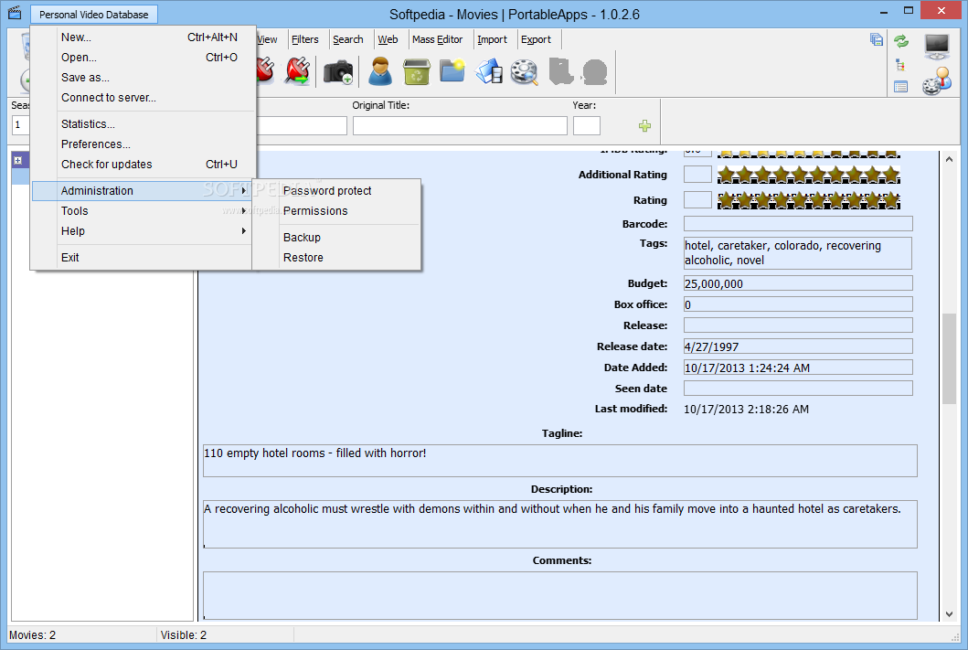Screen dimensions: 968x650
Task: Click the Additional Rating value box
Action: coord(697,175)
